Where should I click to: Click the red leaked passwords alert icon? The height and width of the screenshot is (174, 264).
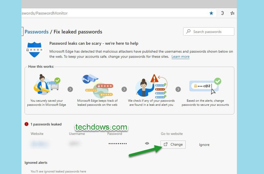click(x=27, y=124)
